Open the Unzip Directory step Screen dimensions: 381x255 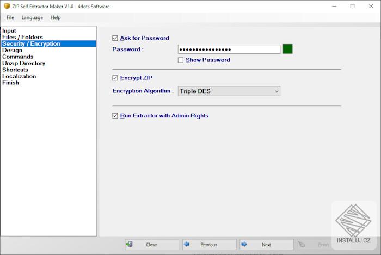pos(48,63)
